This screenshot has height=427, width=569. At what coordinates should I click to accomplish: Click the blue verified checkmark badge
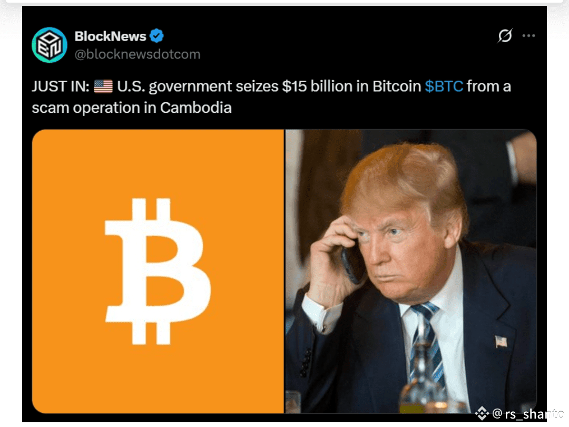pyautogui.click(x=157, y=36)
